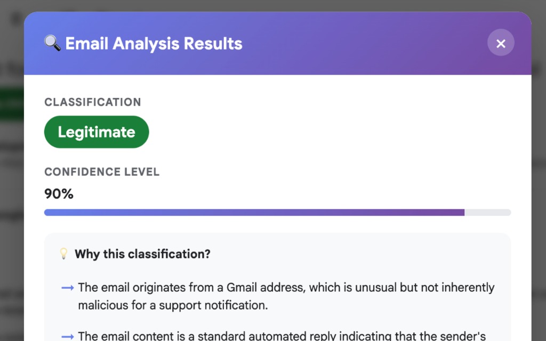The height and width of the screenshot is (341, 546).
Task: Click the "Why this classification?" heading
Action: pyautogui.click(x=142, y=254)
